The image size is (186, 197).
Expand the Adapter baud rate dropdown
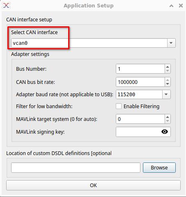pos(166,94)
